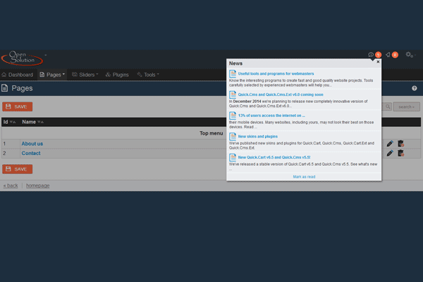
Task: Click the news notifications speech bubble icon
Action: [372, 55]
